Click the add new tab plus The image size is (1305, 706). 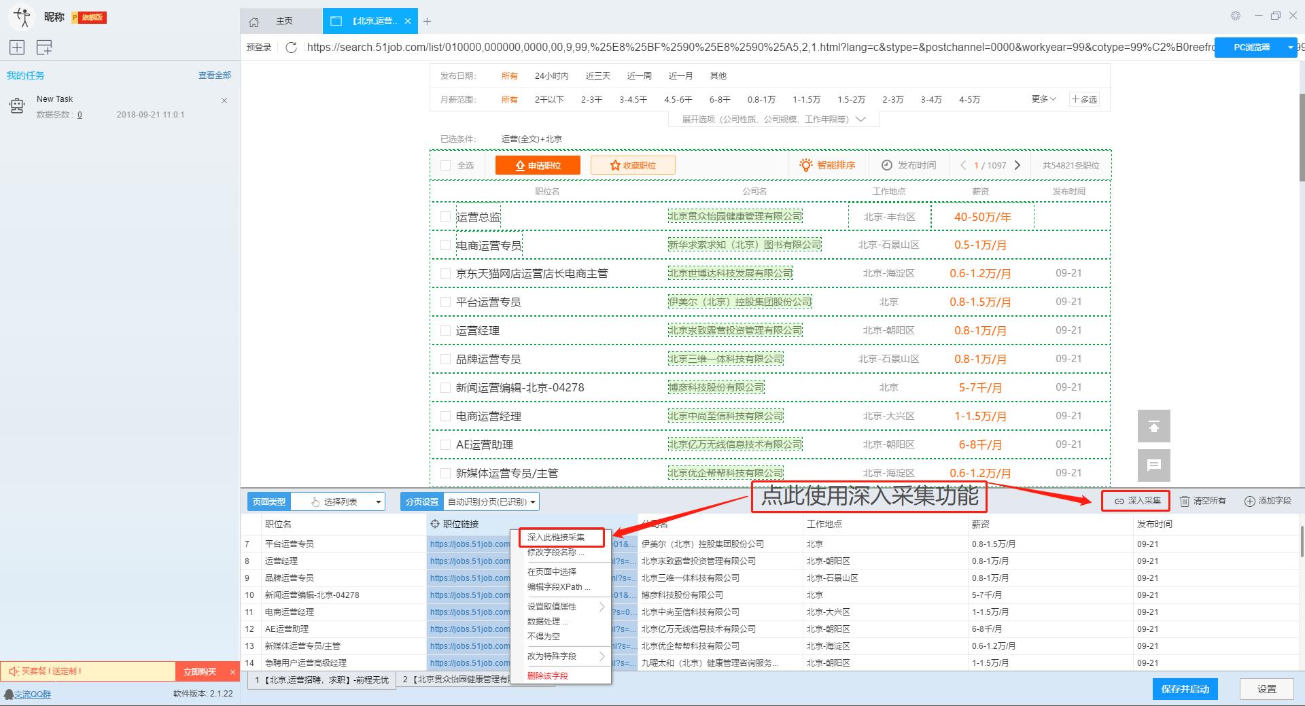click(x=427, y=22)
